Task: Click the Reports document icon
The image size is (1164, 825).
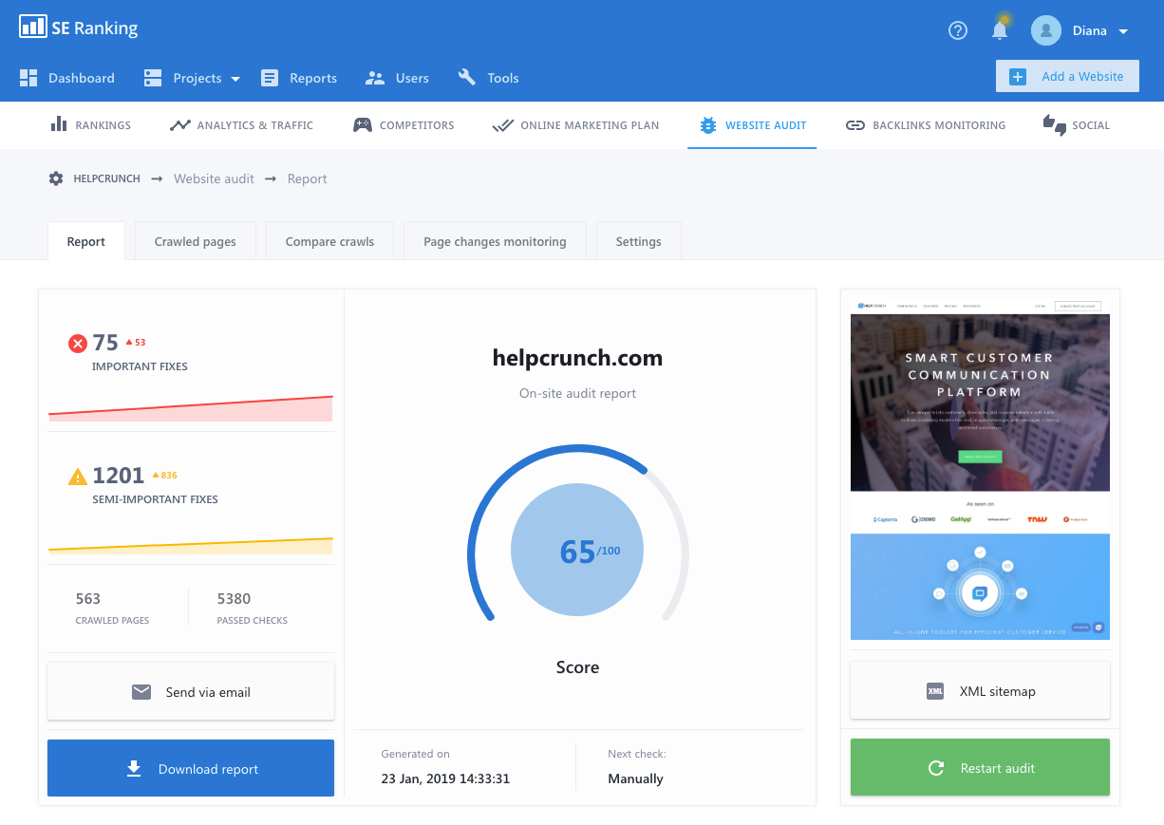Action: point(270,78)
